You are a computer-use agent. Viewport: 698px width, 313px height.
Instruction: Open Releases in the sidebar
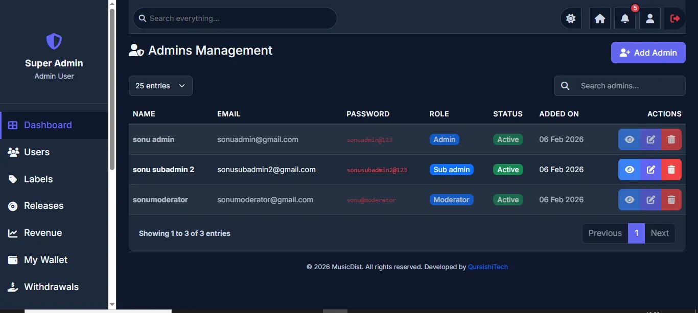54,206
